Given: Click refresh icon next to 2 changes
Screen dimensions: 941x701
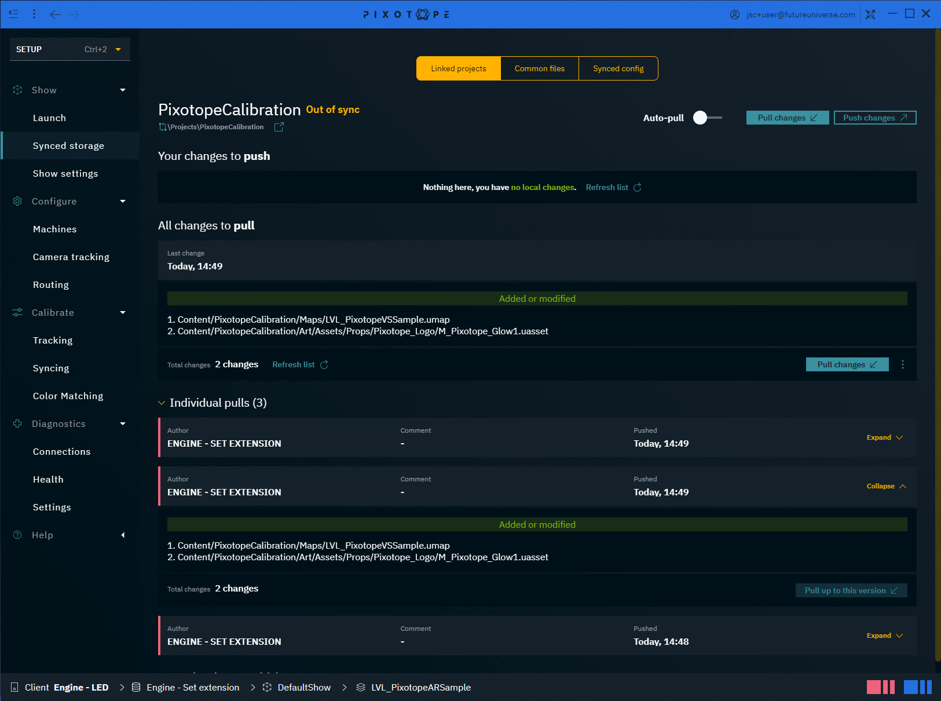Looking at the screenshot, I should click(x=324, y=364).
